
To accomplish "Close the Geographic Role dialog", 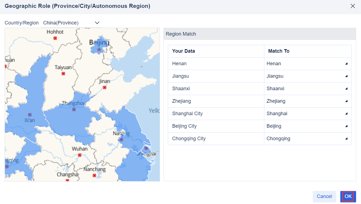I will pyautogui.click(x=353, y=6).
